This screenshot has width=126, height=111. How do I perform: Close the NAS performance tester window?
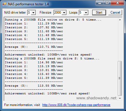[117, 3]
